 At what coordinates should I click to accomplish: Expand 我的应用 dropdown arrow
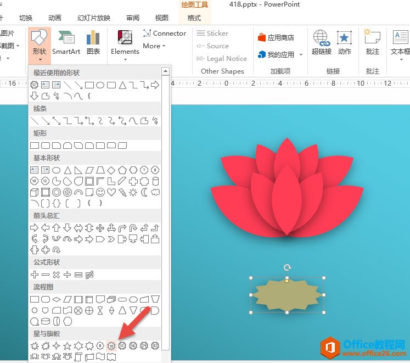click(x=301, y=55)
